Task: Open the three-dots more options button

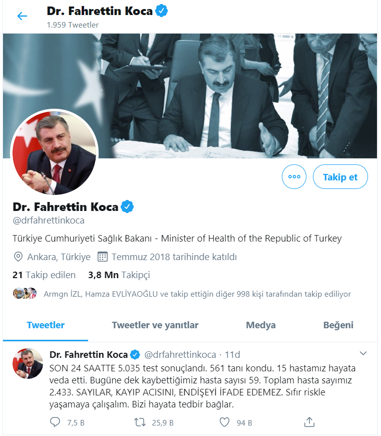Action: (294, 176)
